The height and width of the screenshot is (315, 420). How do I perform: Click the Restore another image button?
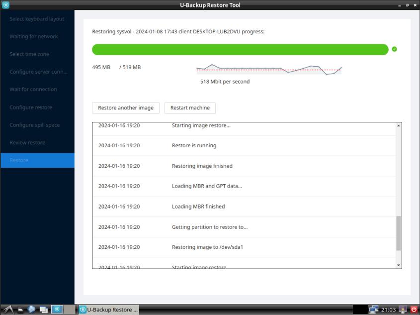125,107
